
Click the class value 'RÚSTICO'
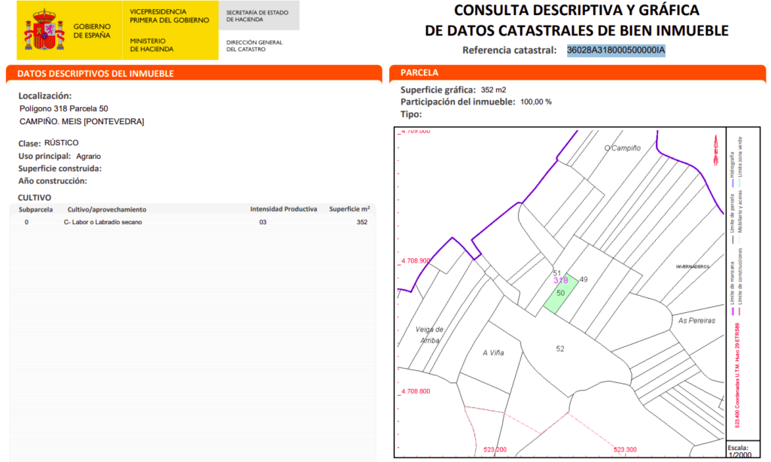[62, 143]
